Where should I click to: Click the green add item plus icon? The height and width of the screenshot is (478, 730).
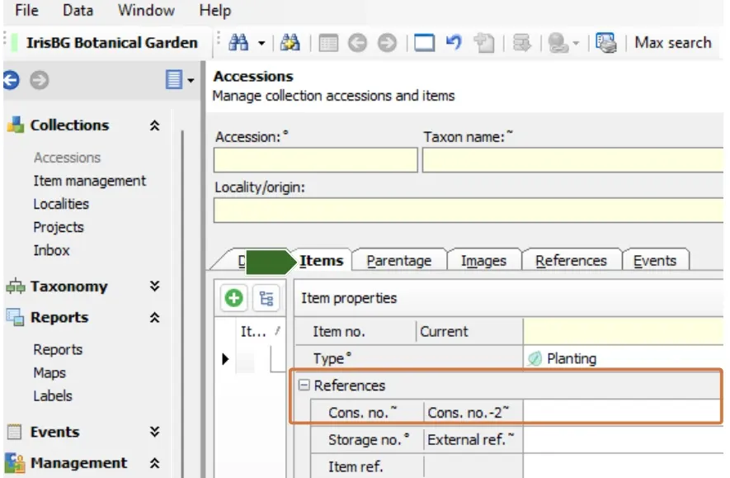[x=233, y=298]
